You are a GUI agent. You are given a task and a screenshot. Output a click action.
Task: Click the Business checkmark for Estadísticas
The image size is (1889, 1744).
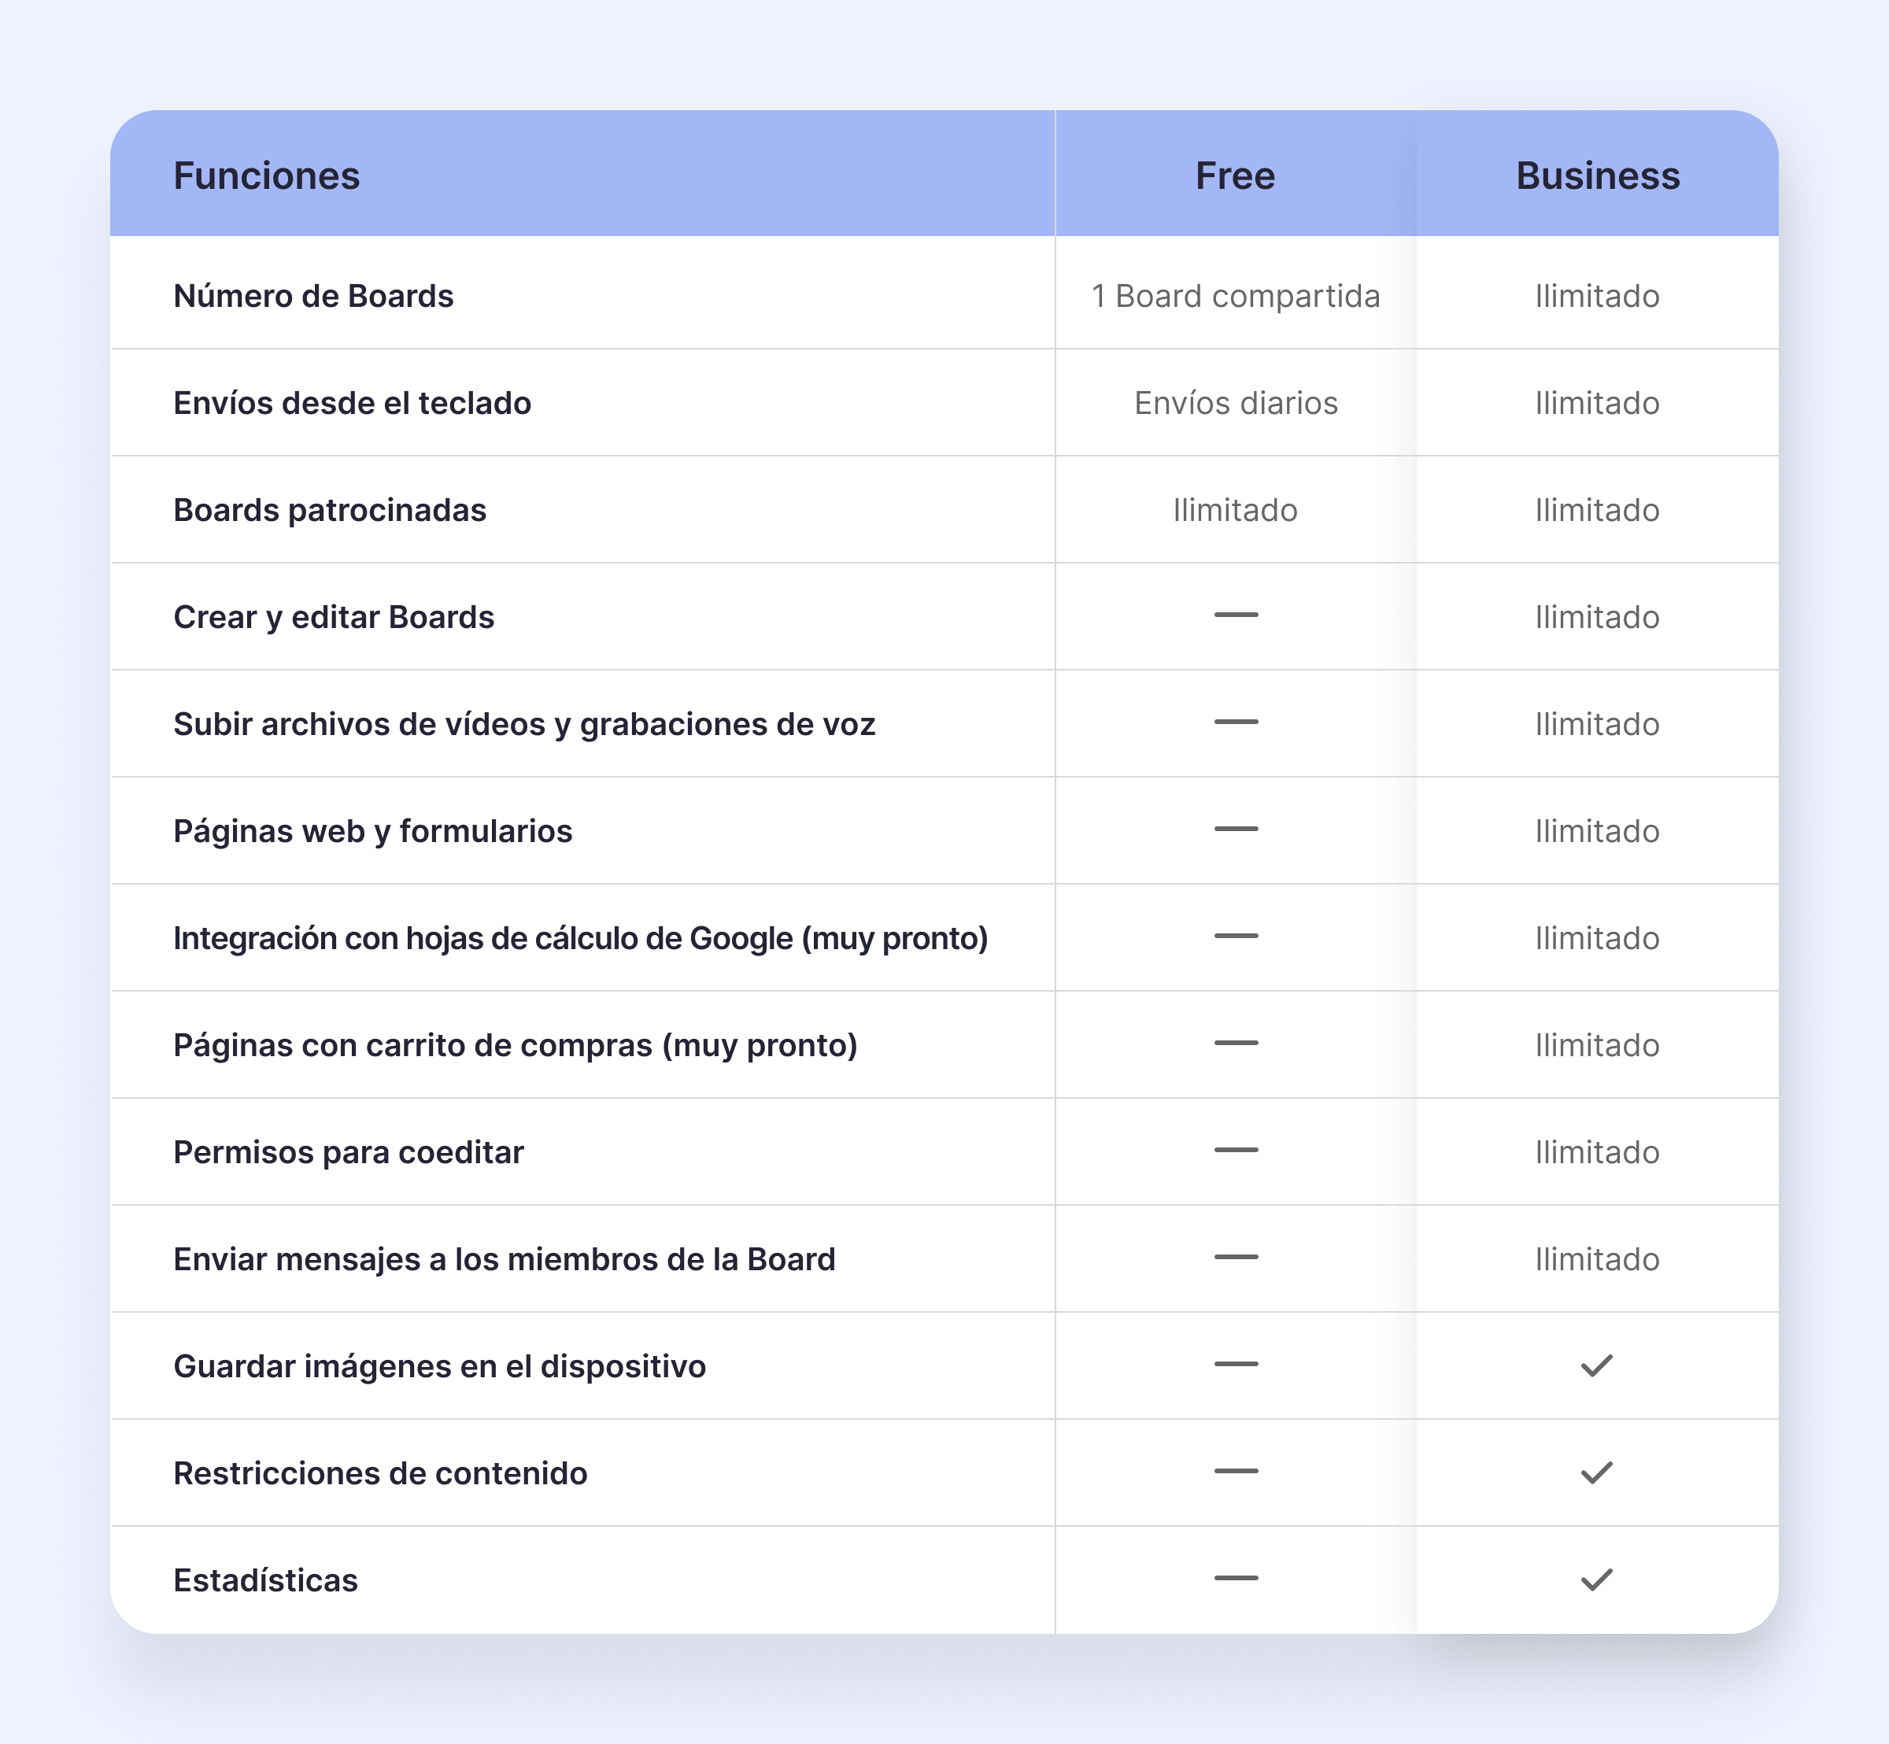point(1596,1580)
